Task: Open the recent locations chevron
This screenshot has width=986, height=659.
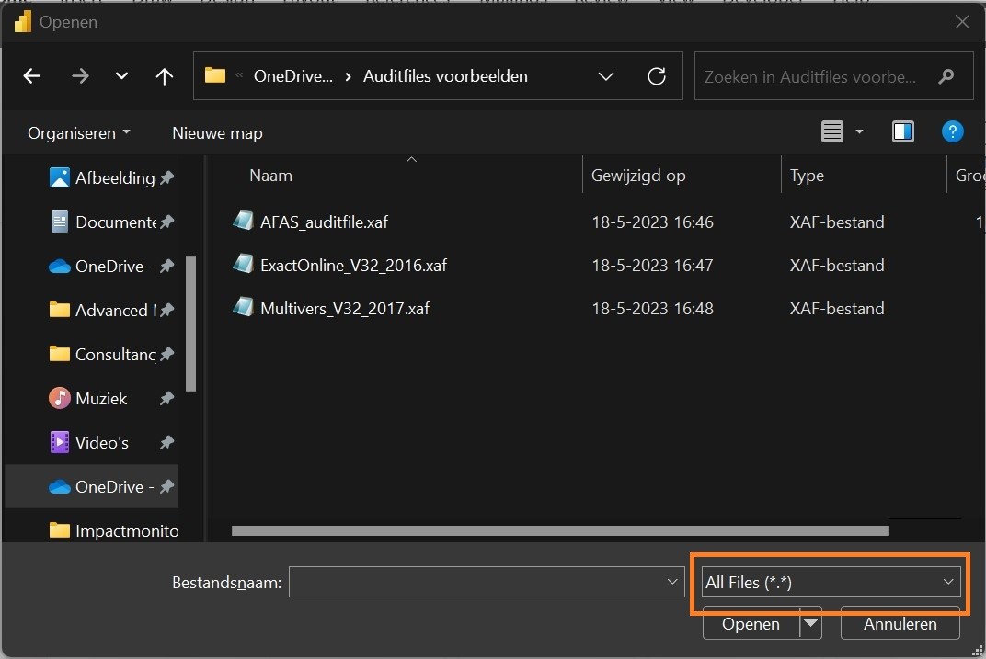Action: [x=121, y=76]
